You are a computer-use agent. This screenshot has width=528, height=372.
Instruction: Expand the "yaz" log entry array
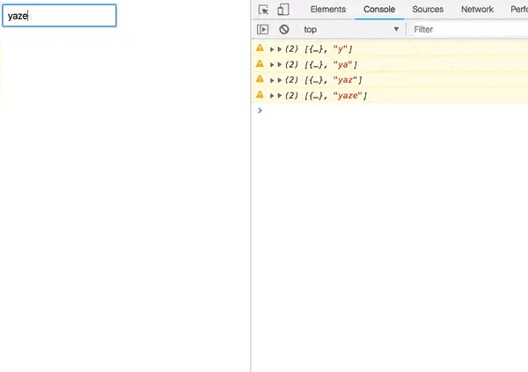pyautogui.click(x=281, y=80)
